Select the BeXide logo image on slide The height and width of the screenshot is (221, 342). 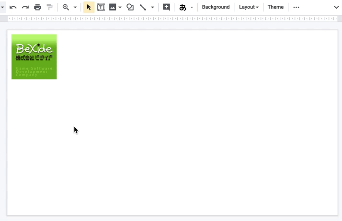(x=34, y=57)
